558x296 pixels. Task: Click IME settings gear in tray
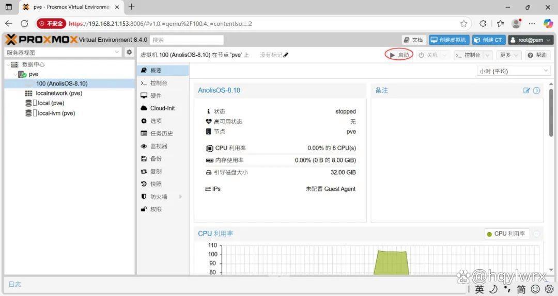pos(549,289)
